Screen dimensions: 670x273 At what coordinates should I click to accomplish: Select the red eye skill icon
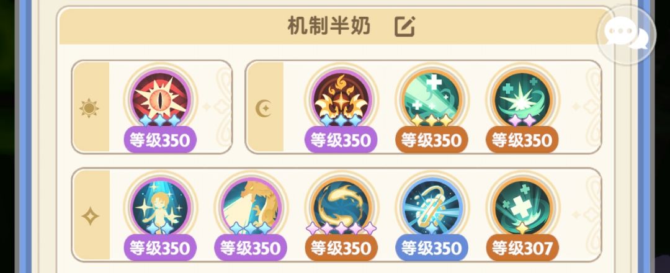coord(160,99)
